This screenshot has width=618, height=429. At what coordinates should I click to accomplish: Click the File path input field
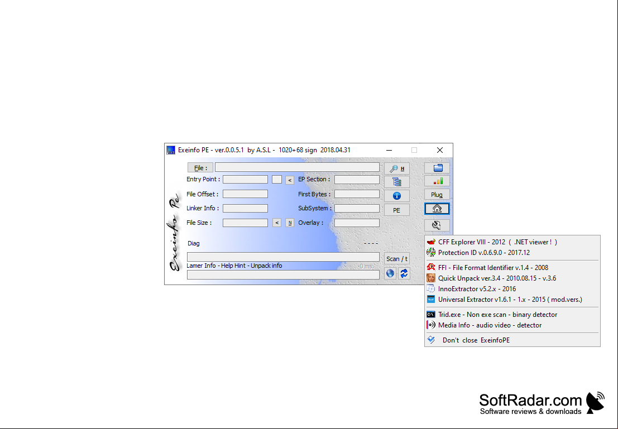(297, 167)
